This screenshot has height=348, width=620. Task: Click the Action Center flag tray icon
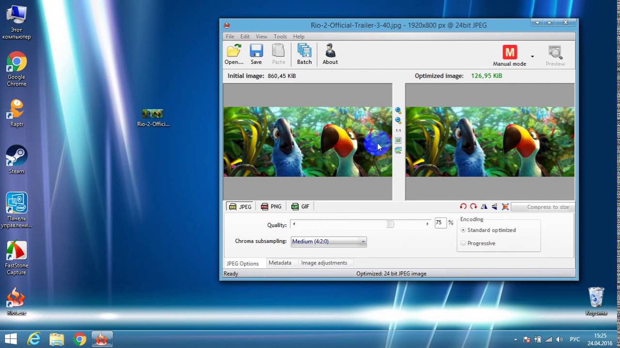[x=526, y=339]
